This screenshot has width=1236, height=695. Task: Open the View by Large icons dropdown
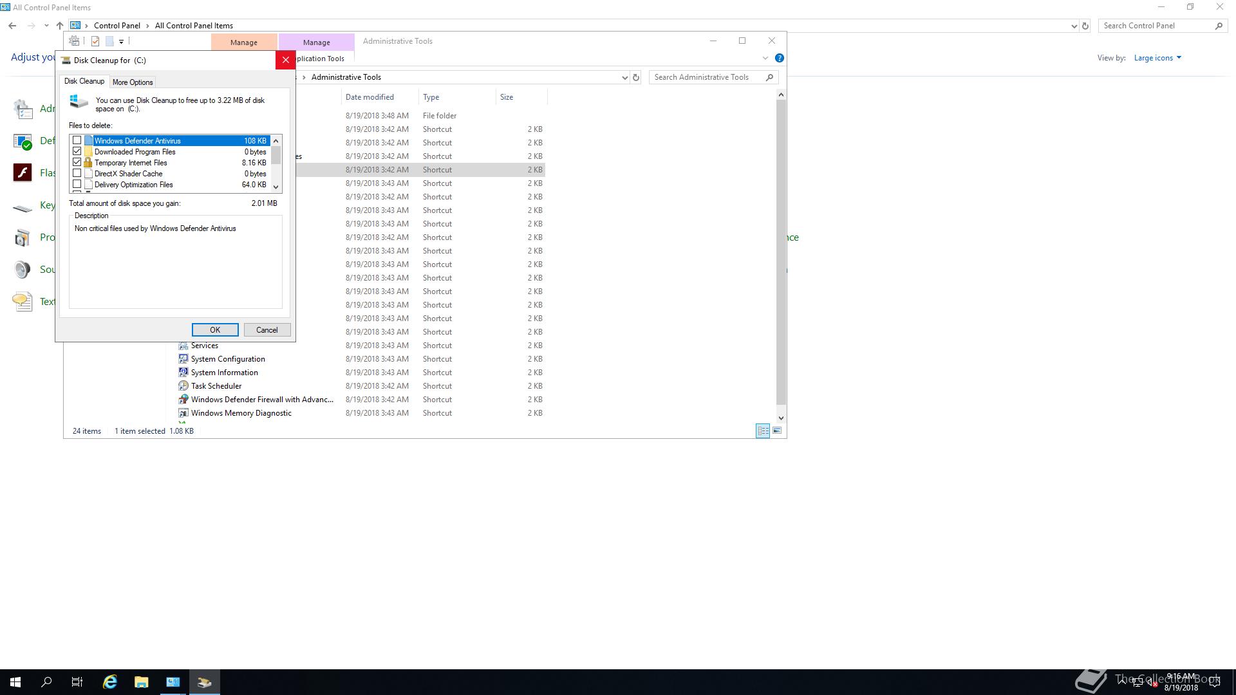[1157, 58]
